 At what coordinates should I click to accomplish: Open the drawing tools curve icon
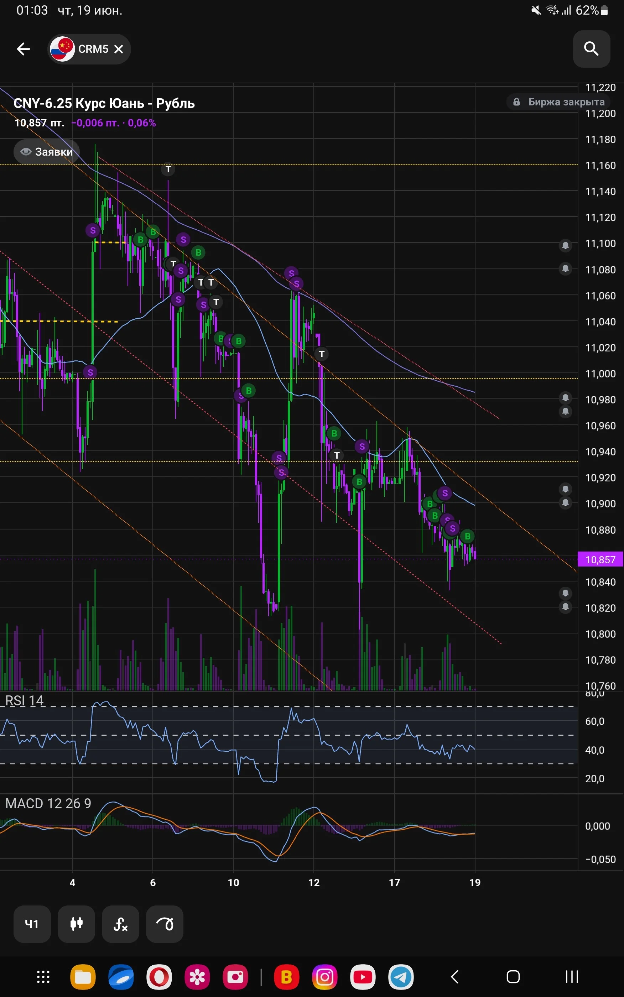[165, 924]
